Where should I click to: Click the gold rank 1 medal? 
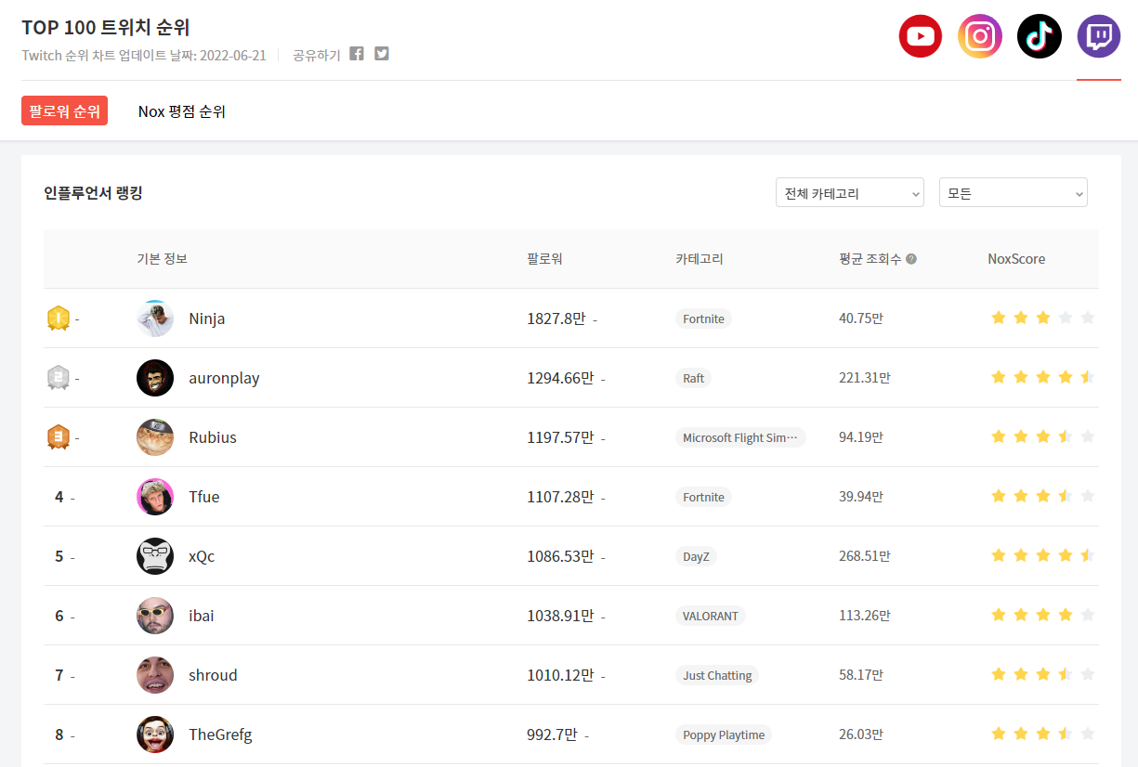(59, 318)
